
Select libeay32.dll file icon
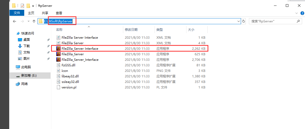pyautogui.click(x=58, y=76)
